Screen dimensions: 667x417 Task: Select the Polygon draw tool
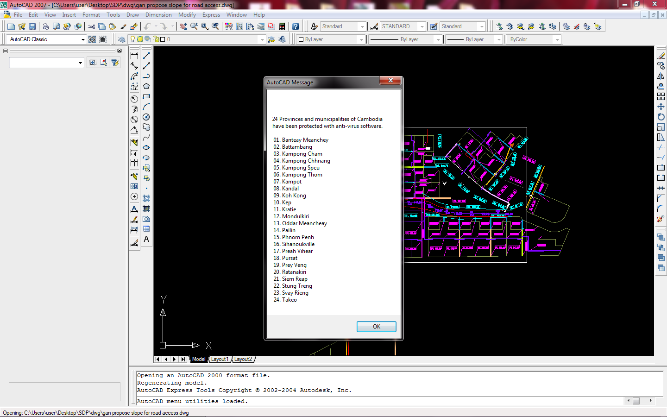point(146,86)
